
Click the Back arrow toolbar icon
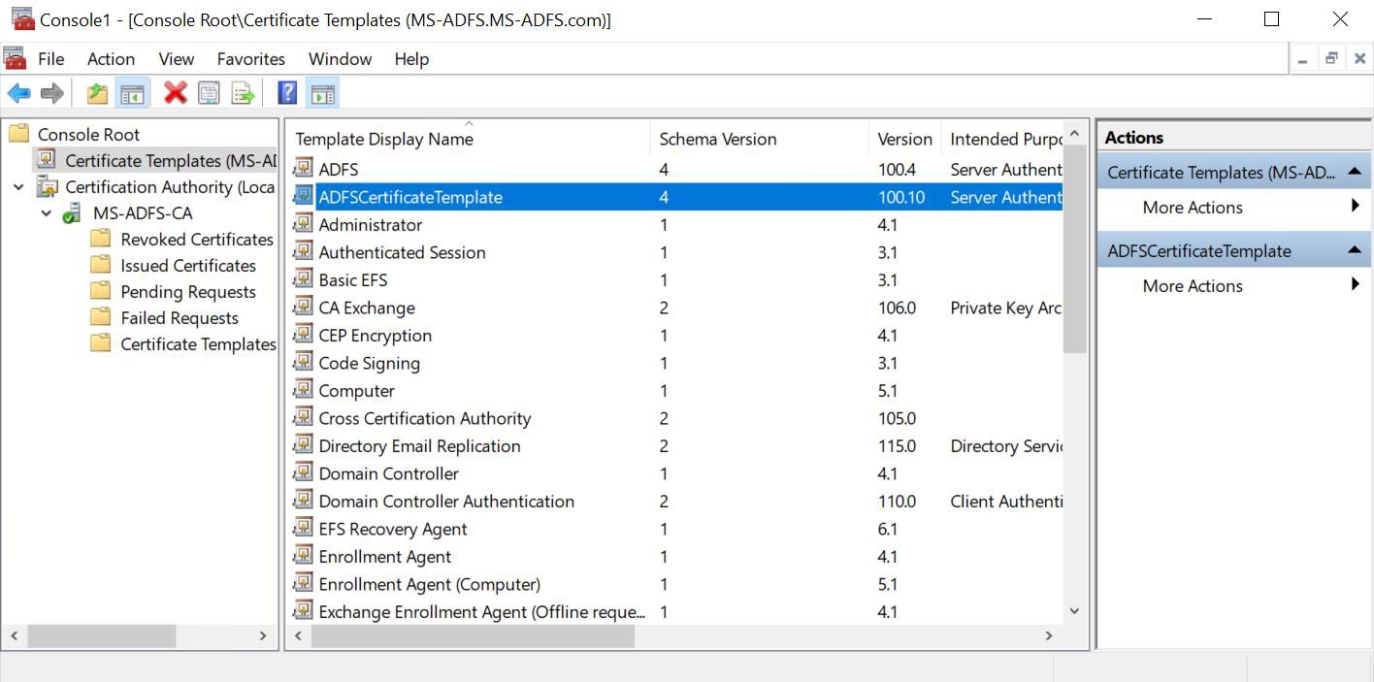(x=18, y=93)
